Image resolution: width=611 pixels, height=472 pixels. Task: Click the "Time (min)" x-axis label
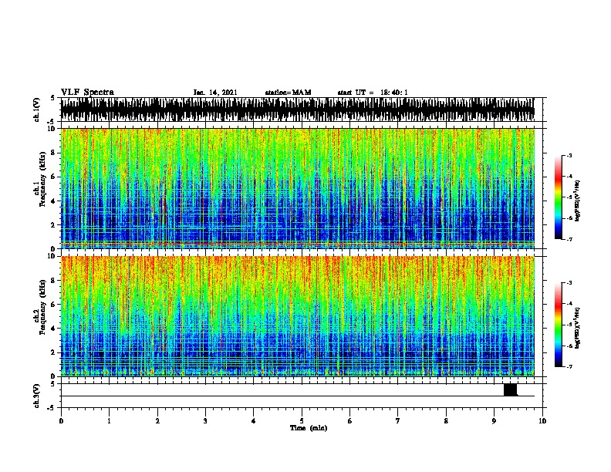309,428
